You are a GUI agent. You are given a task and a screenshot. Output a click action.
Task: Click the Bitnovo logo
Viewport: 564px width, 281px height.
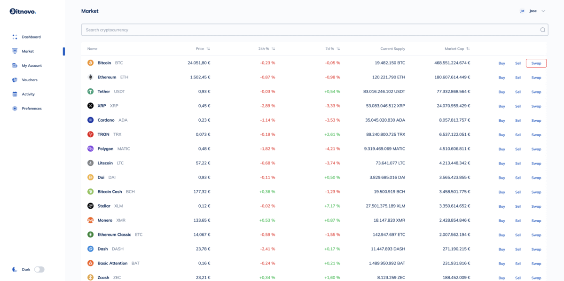(x=23, y=11)
